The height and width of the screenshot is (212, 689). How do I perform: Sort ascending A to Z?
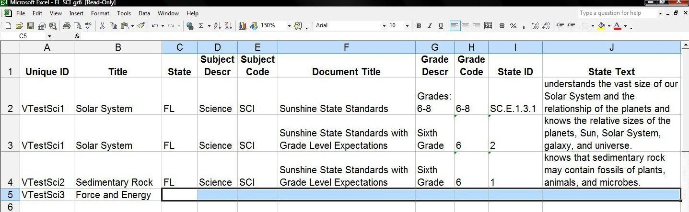coord(217,26)
